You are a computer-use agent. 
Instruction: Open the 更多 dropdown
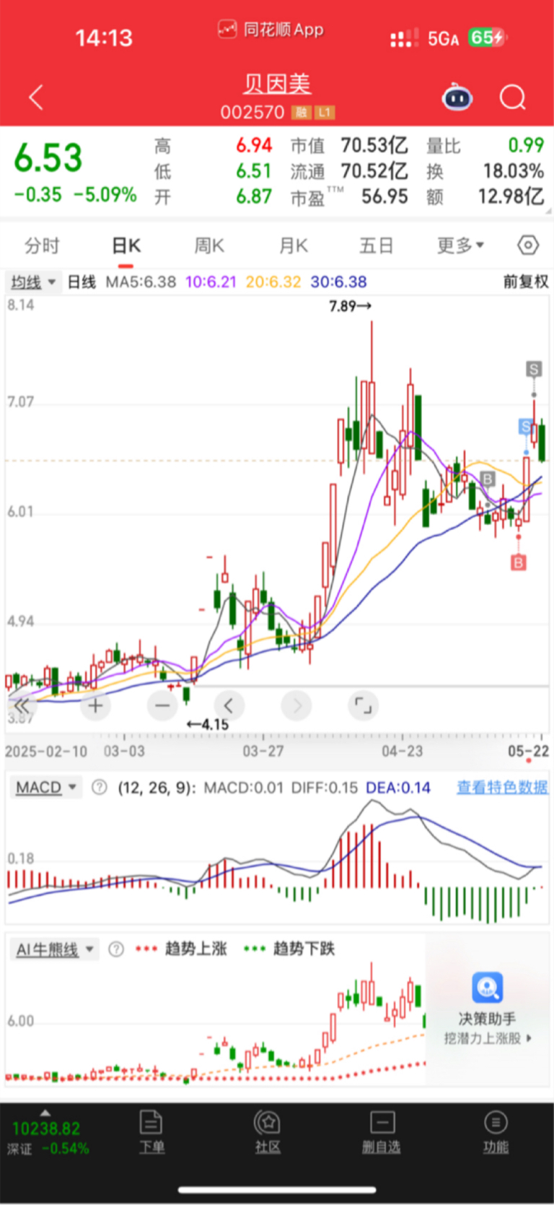460,245
